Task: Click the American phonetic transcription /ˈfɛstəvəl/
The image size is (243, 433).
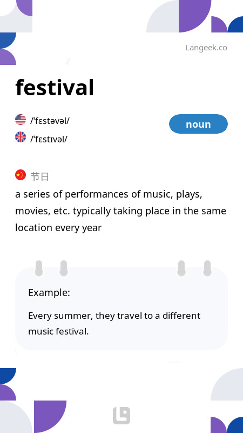Action: click(x=50, y=121)
